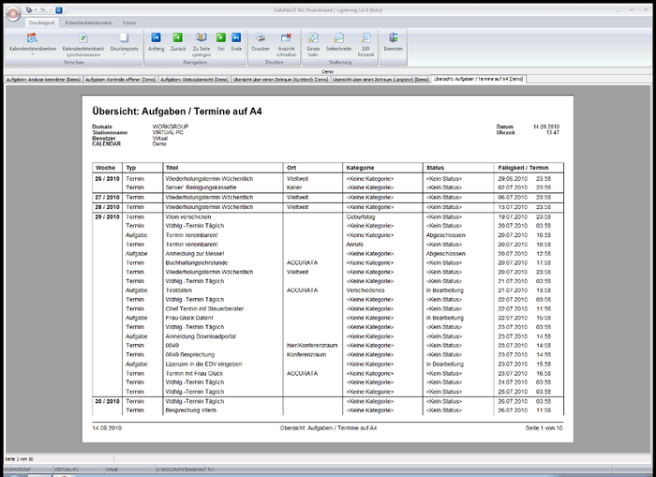Image resolution: width=656 pixels, height=477 pixels.
Task: Open dropdown beside second quick access icon
Action: [x=51, y=10]
